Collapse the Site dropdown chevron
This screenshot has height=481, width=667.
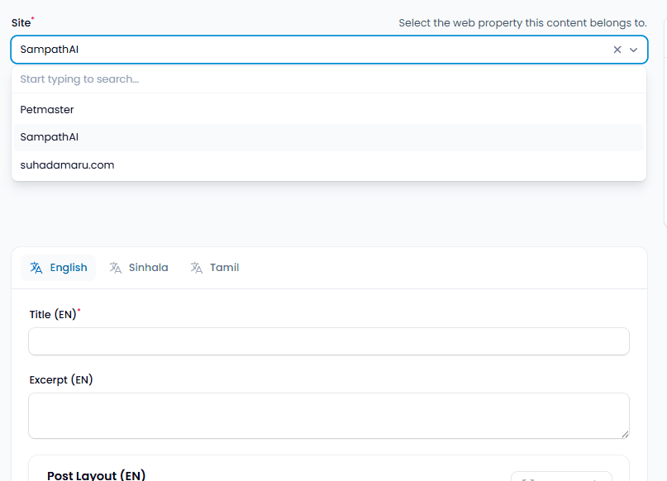pos(633,50)
